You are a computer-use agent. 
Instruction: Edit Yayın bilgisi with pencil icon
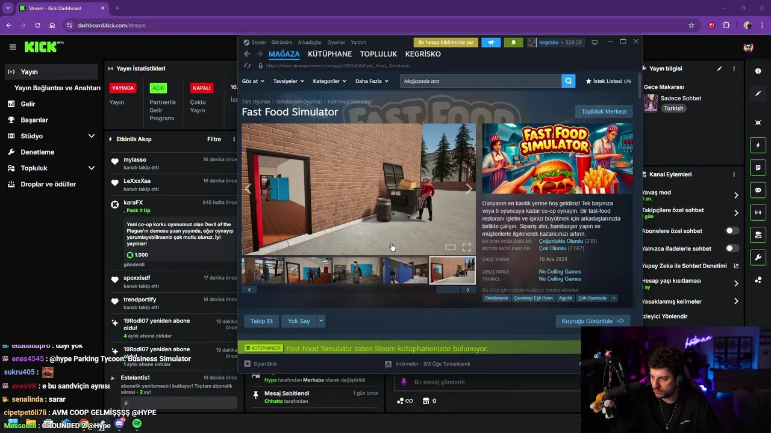(x=719, y=69)
